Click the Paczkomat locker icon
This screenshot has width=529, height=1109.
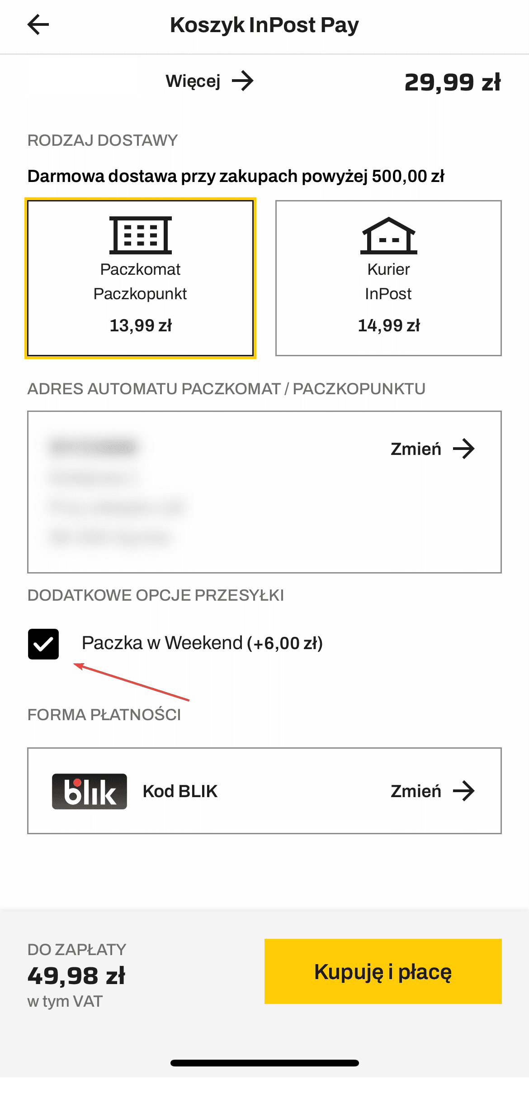point(140,235)
